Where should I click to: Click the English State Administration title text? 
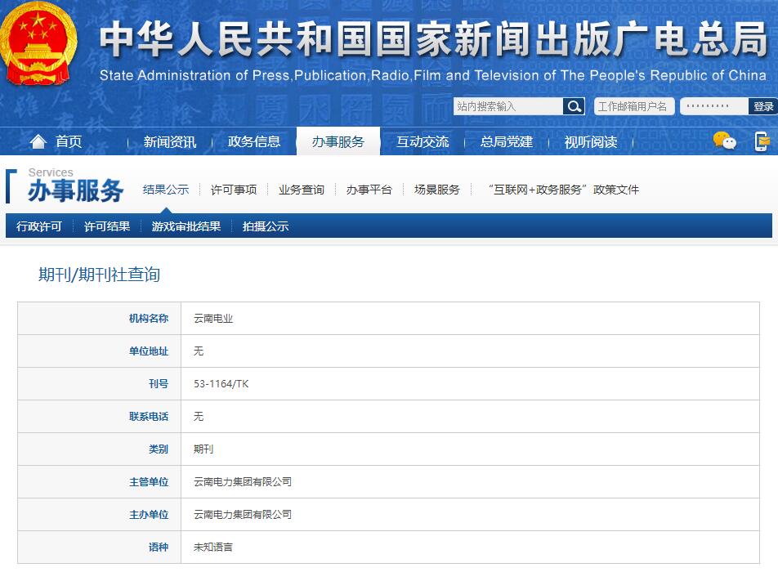(432, 75)
